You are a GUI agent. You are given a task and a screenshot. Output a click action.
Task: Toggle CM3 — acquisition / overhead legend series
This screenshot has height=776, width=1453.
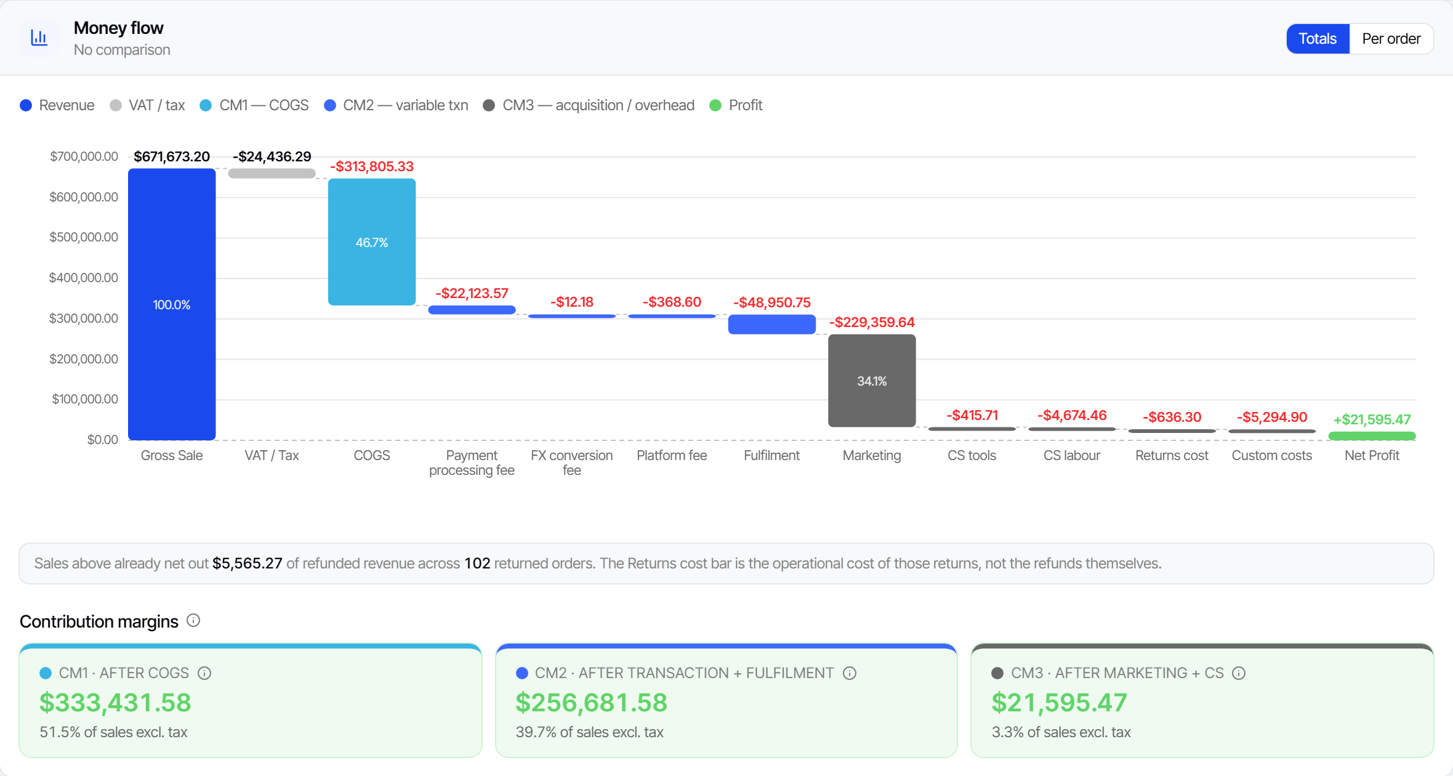pos(589,105)
